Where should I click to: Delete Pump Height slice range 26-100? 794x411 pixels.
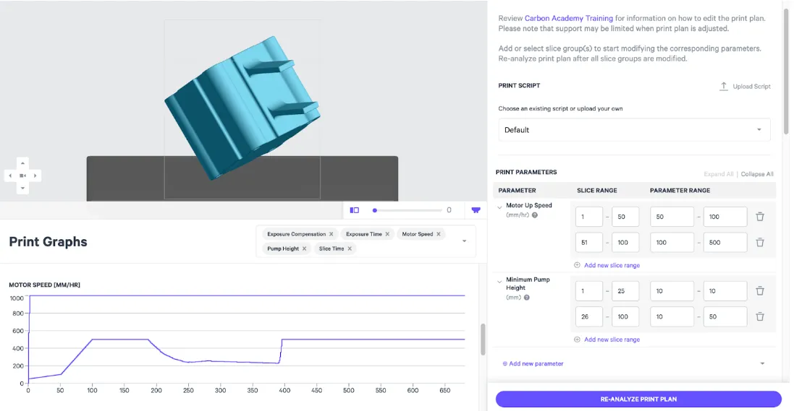760,316
